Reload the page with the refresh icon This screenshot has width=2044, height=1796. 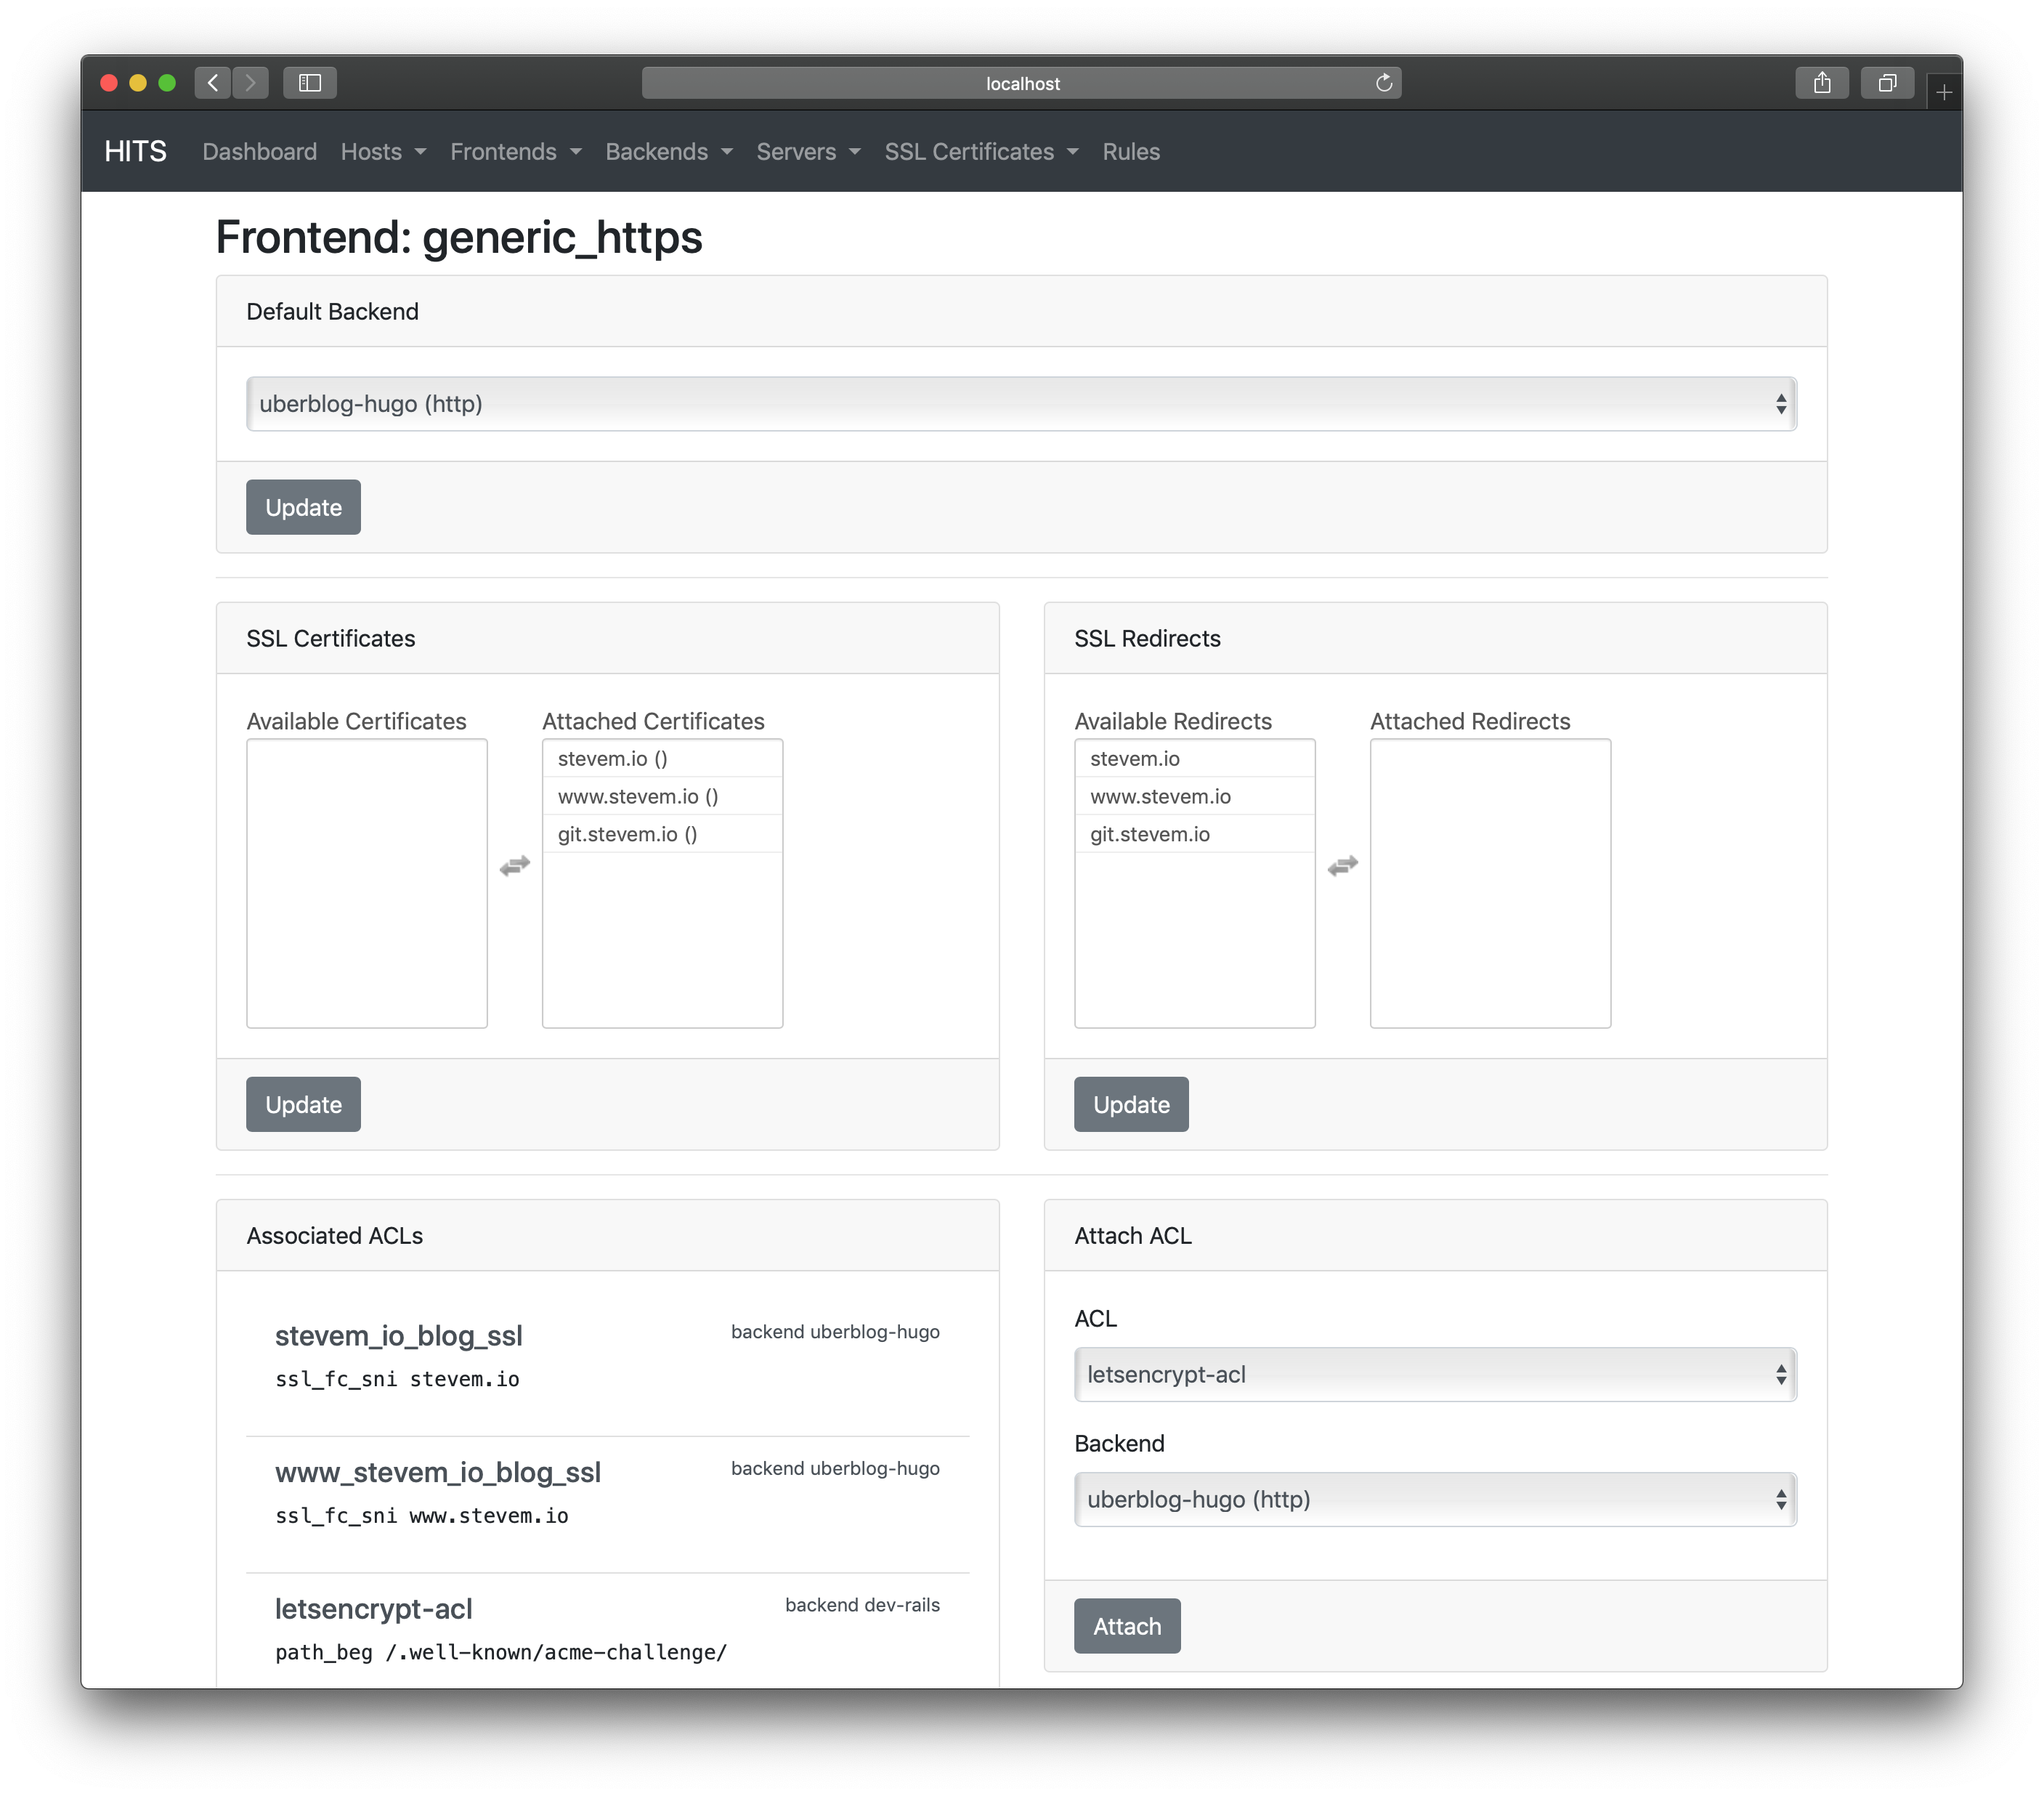tap(1384, 83)
